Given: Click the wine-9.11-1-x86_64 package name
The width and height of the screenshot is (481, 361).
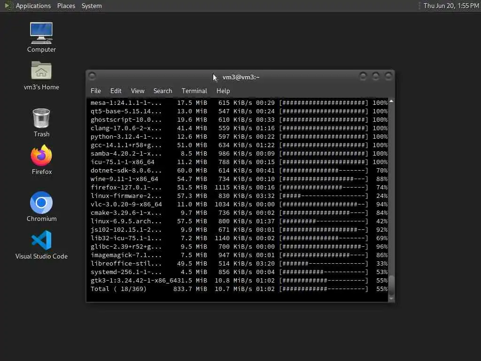Looking at the screenshot, I should [124, 179].
